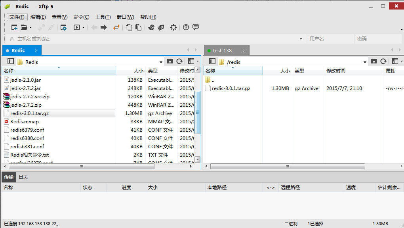404x228 pixels.
Task: Open Options gear icon
Action: tap(173, 27)
